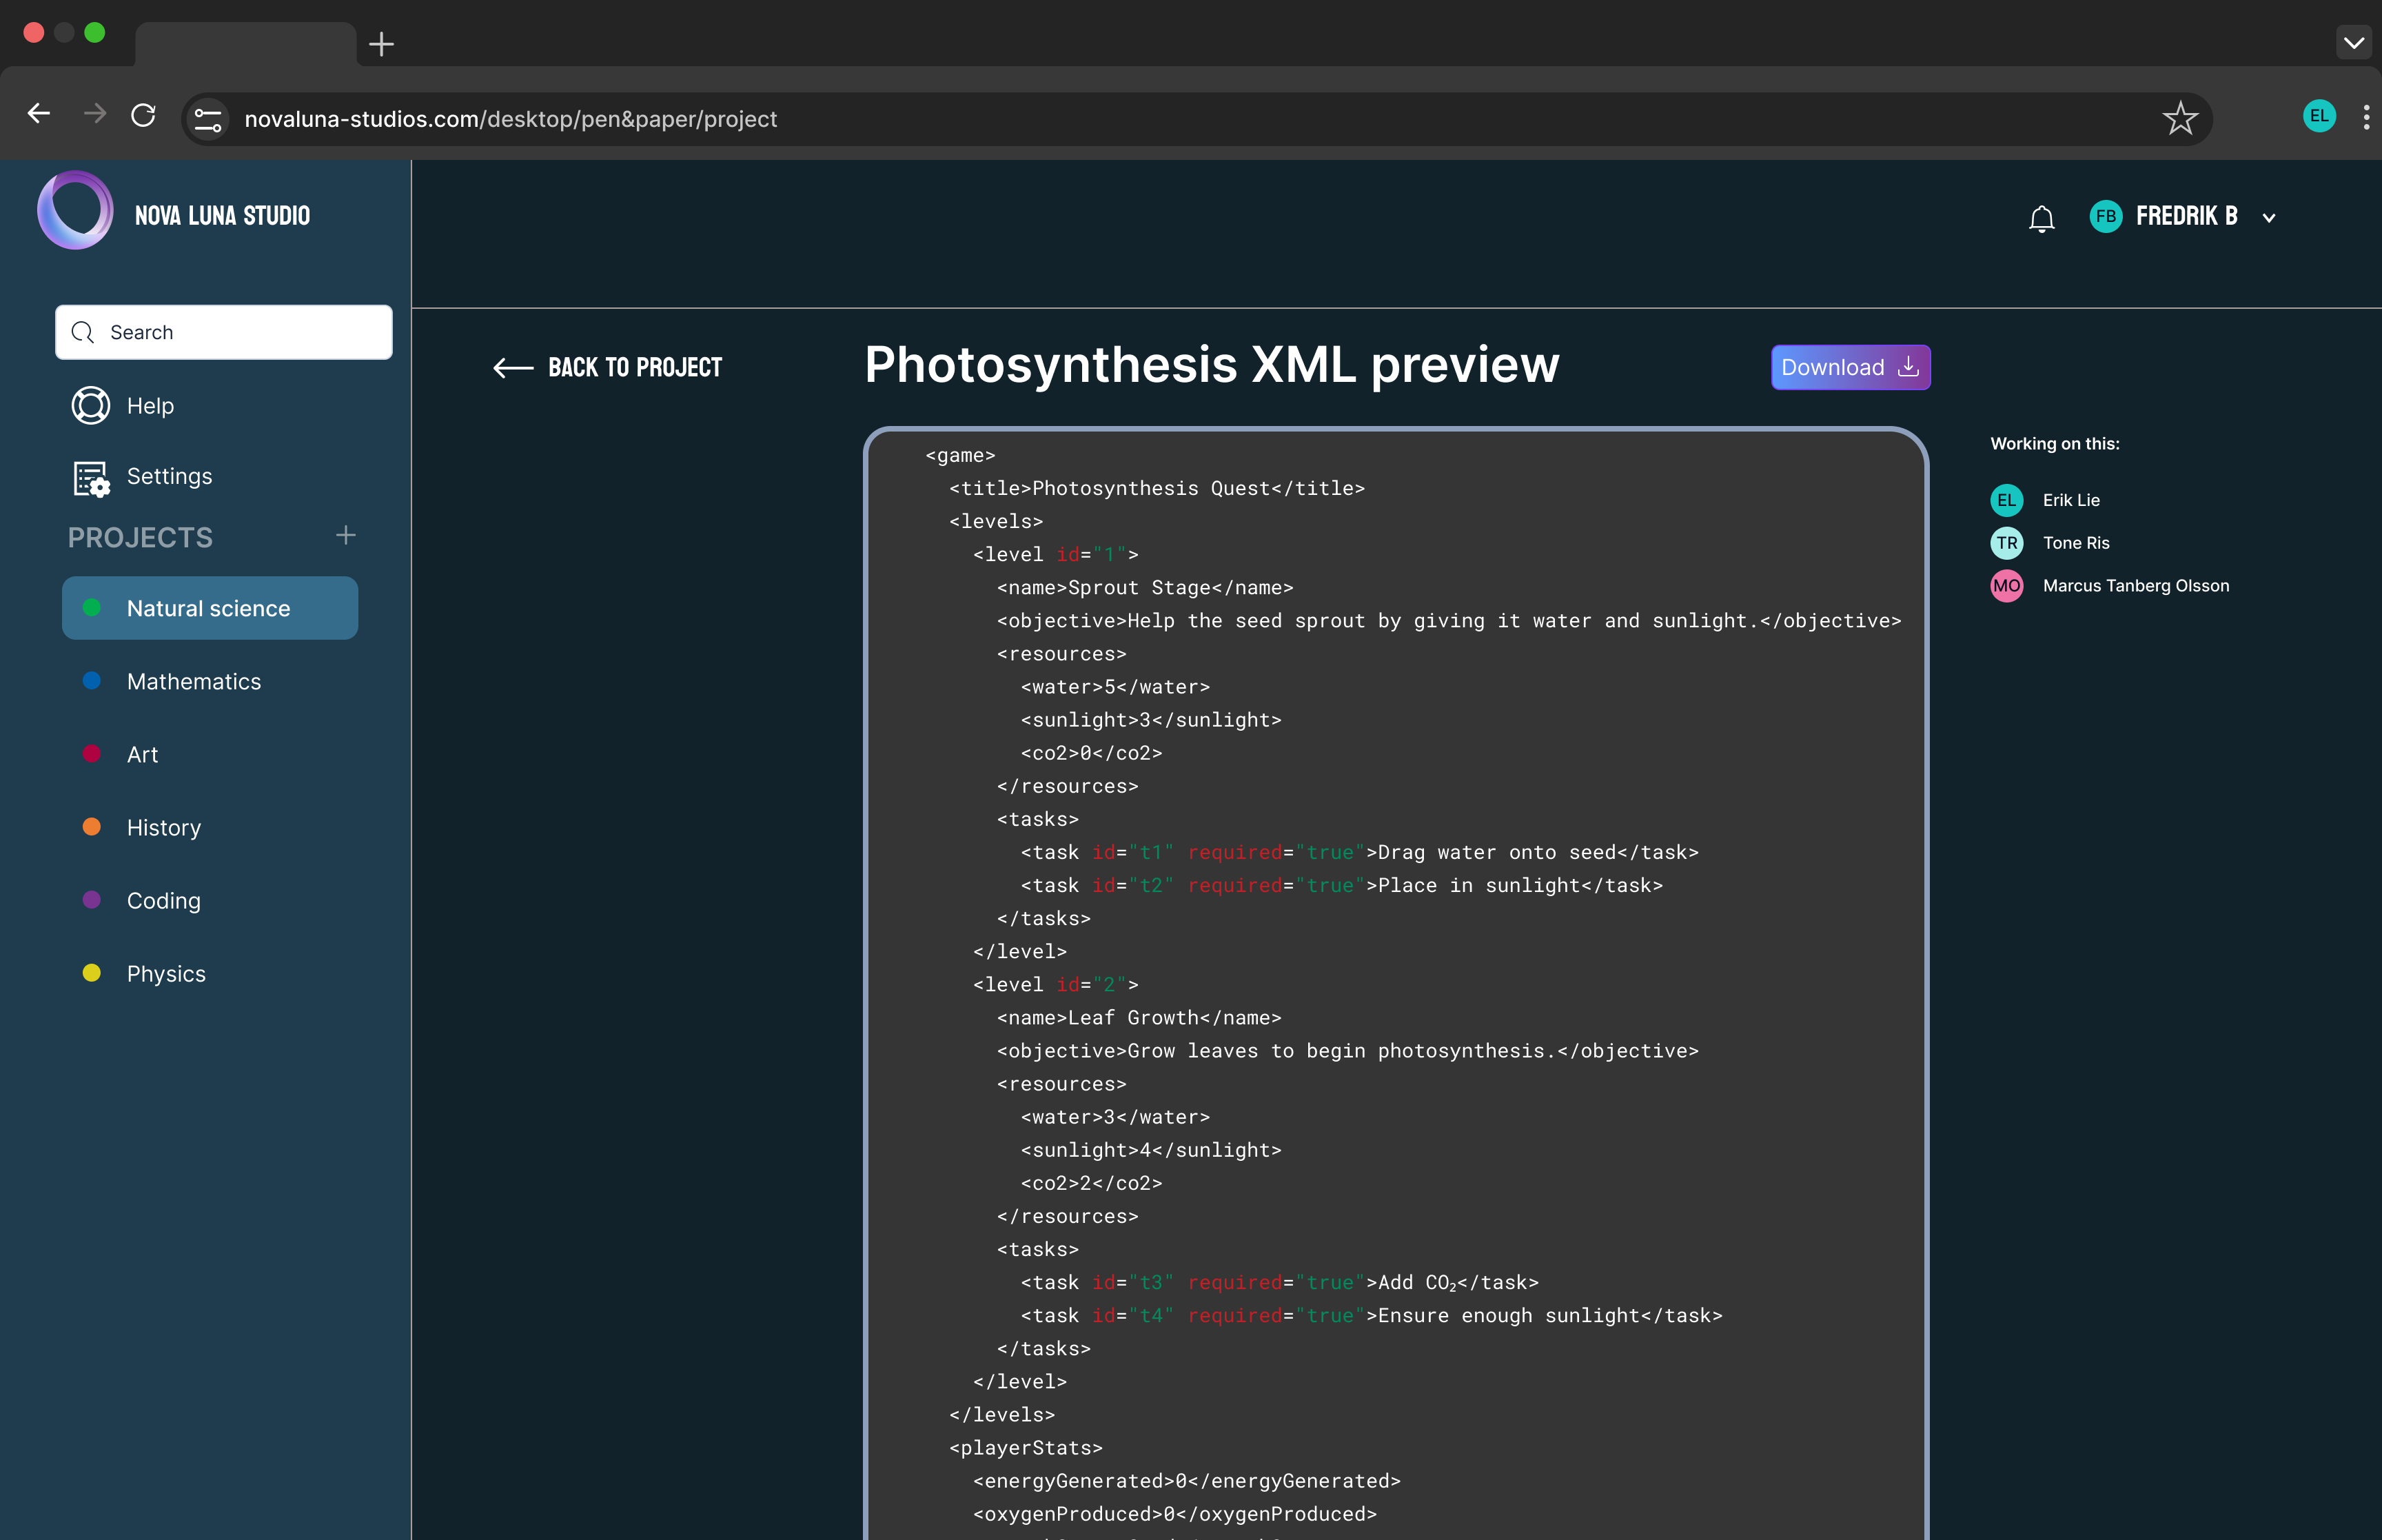Open site information icon in address bar
2382x1540 pixels.
(x=208, y=119)
